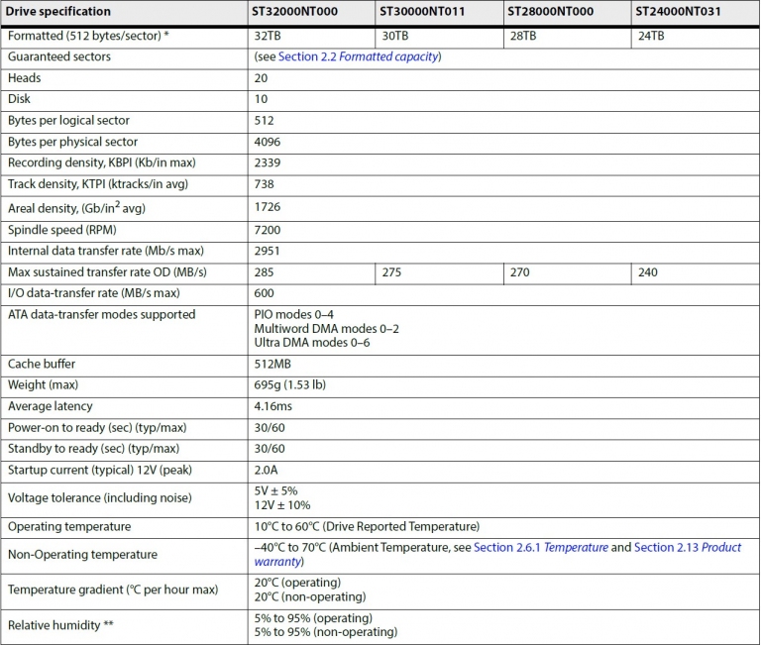Screen dimensions: 761x645
Task: Click the Relative humidity ** row label
Action: [60, 625]
